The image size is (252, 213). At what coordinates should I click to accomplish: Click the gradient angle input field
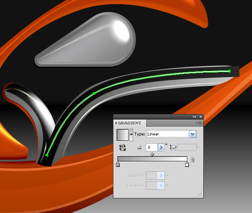[x=152, y=148]
